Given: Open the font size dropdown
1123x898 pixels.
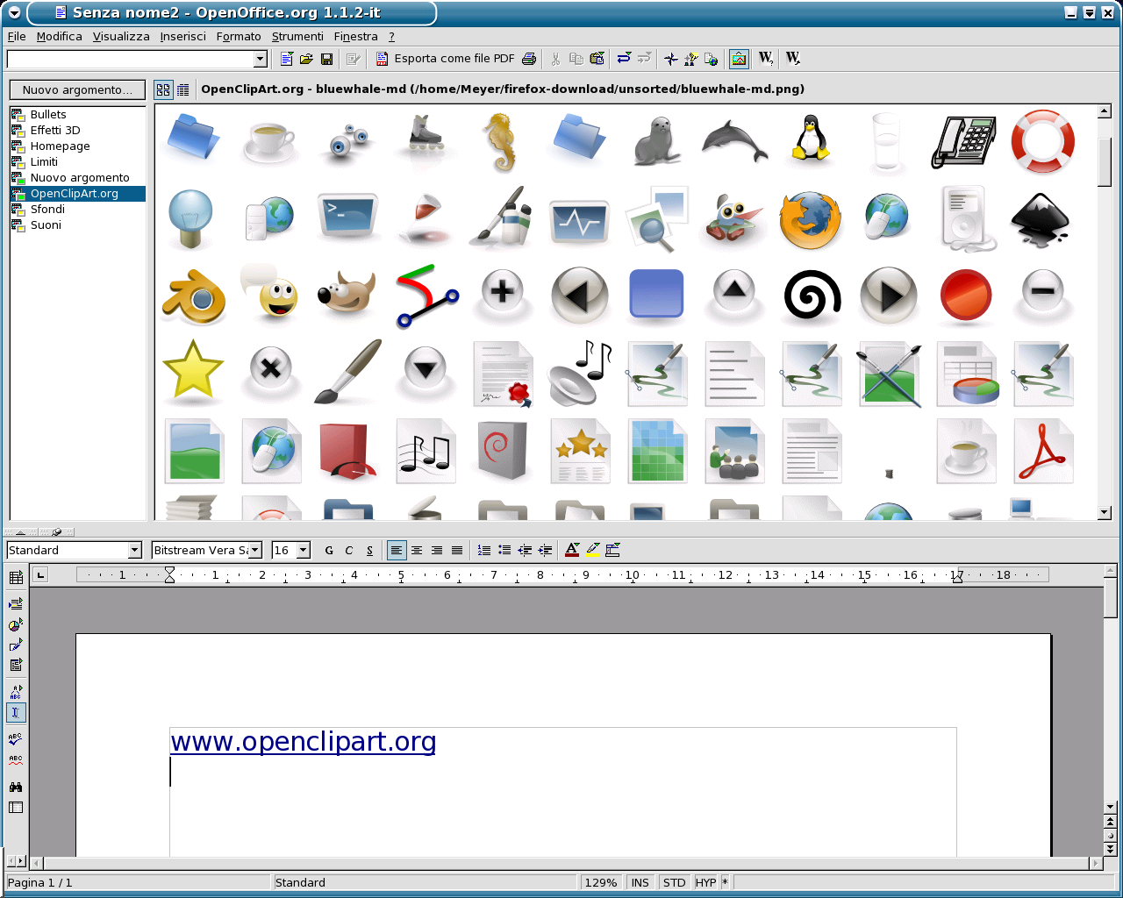Looking at the screenshot, I should point(304,550).
